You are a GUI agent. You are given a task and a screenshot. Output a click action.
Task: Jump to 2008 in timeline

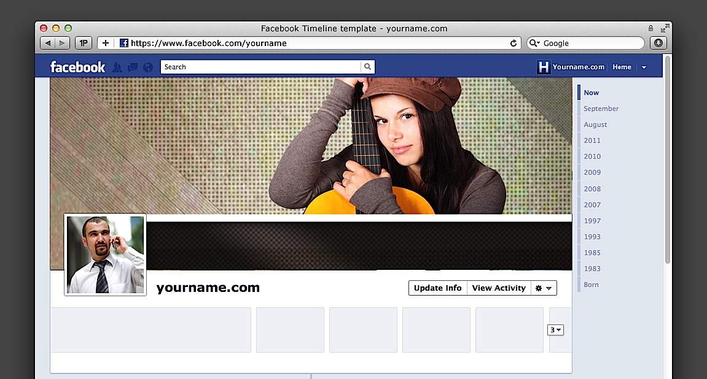(592, 189)
